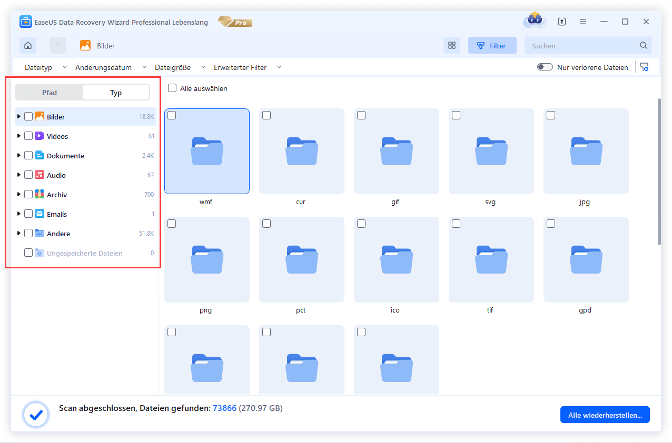Open the upload/update icon in title bar
The image size is (672, 443).
coord(562,22)
